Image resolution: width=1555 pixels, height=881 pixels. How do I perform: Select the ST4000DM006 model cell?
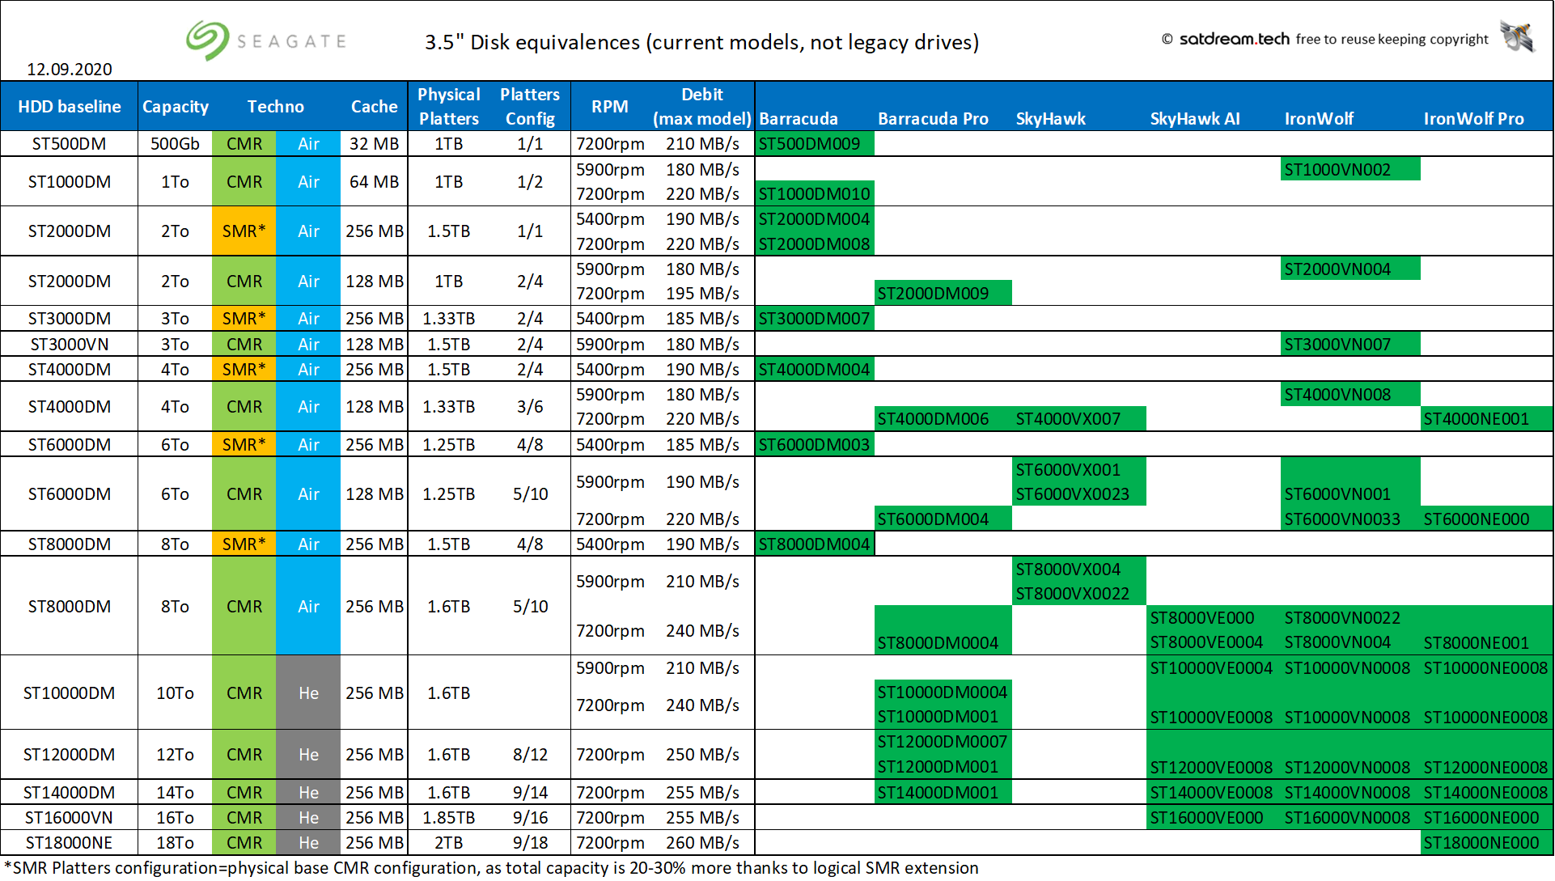coord(943,418)
